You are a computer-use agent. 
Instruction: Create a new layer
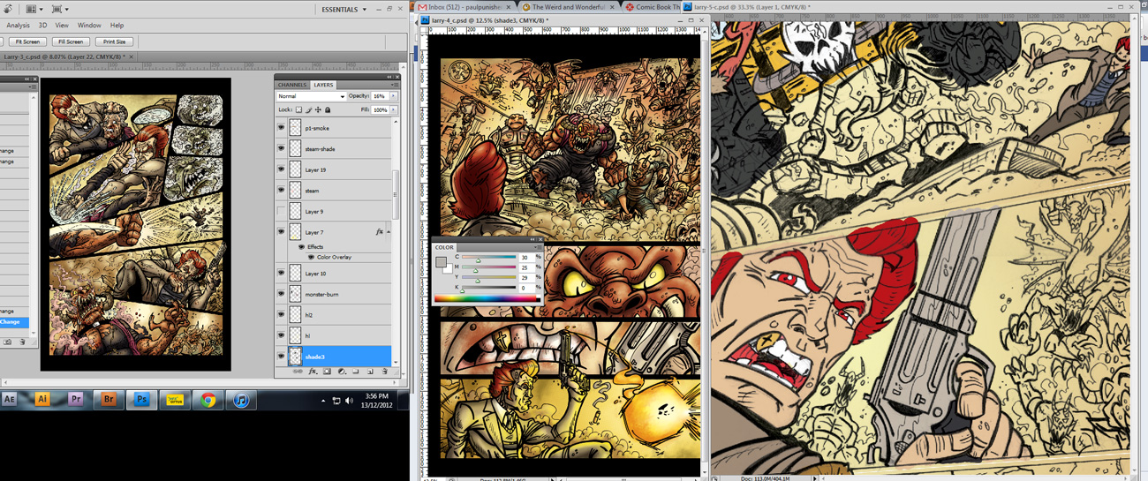pyautogui.click(x=370, y=372)
